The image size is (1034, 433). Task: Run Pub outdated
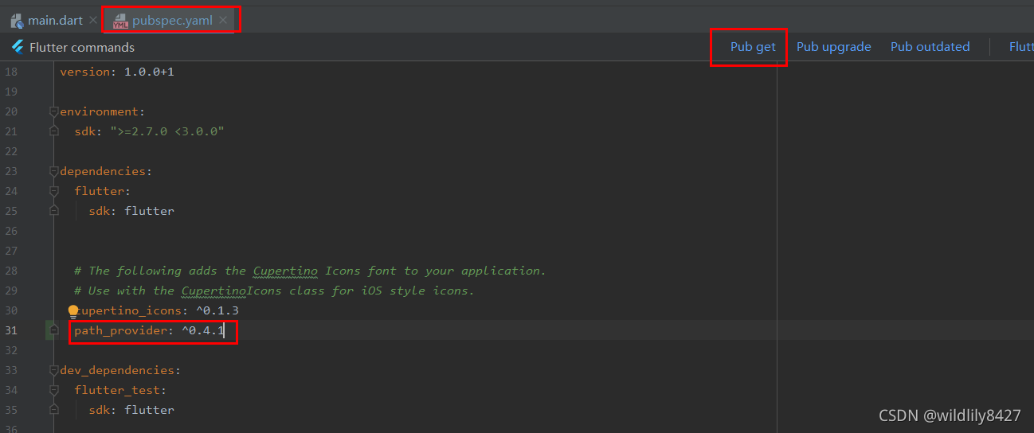930,47
